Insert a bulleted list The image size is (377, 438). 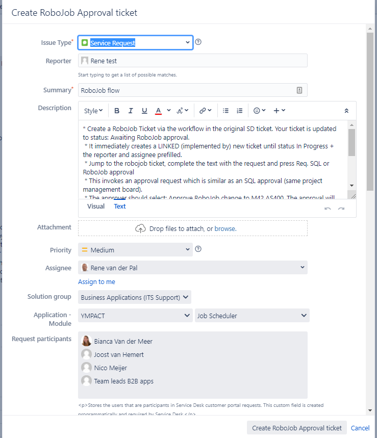[225, 111]
